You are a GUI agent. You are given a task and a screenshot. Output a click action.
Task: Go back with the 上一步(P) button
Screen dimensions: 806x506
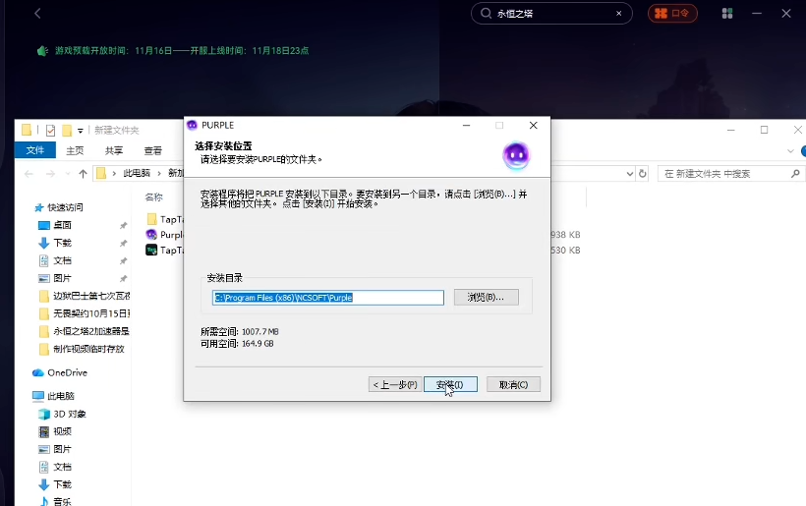[394, 384]
